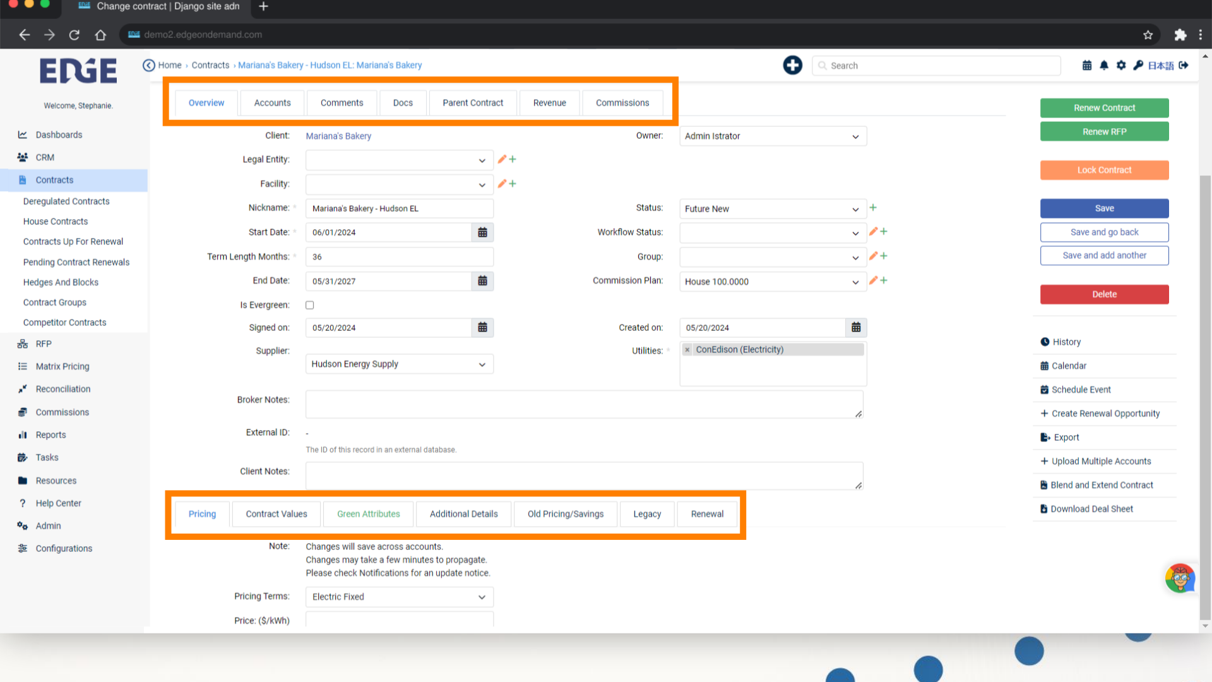Expand the Group dropdown
Image resolution: width=1212 pixels, height=682 pixels.
(x=773, y=257)
